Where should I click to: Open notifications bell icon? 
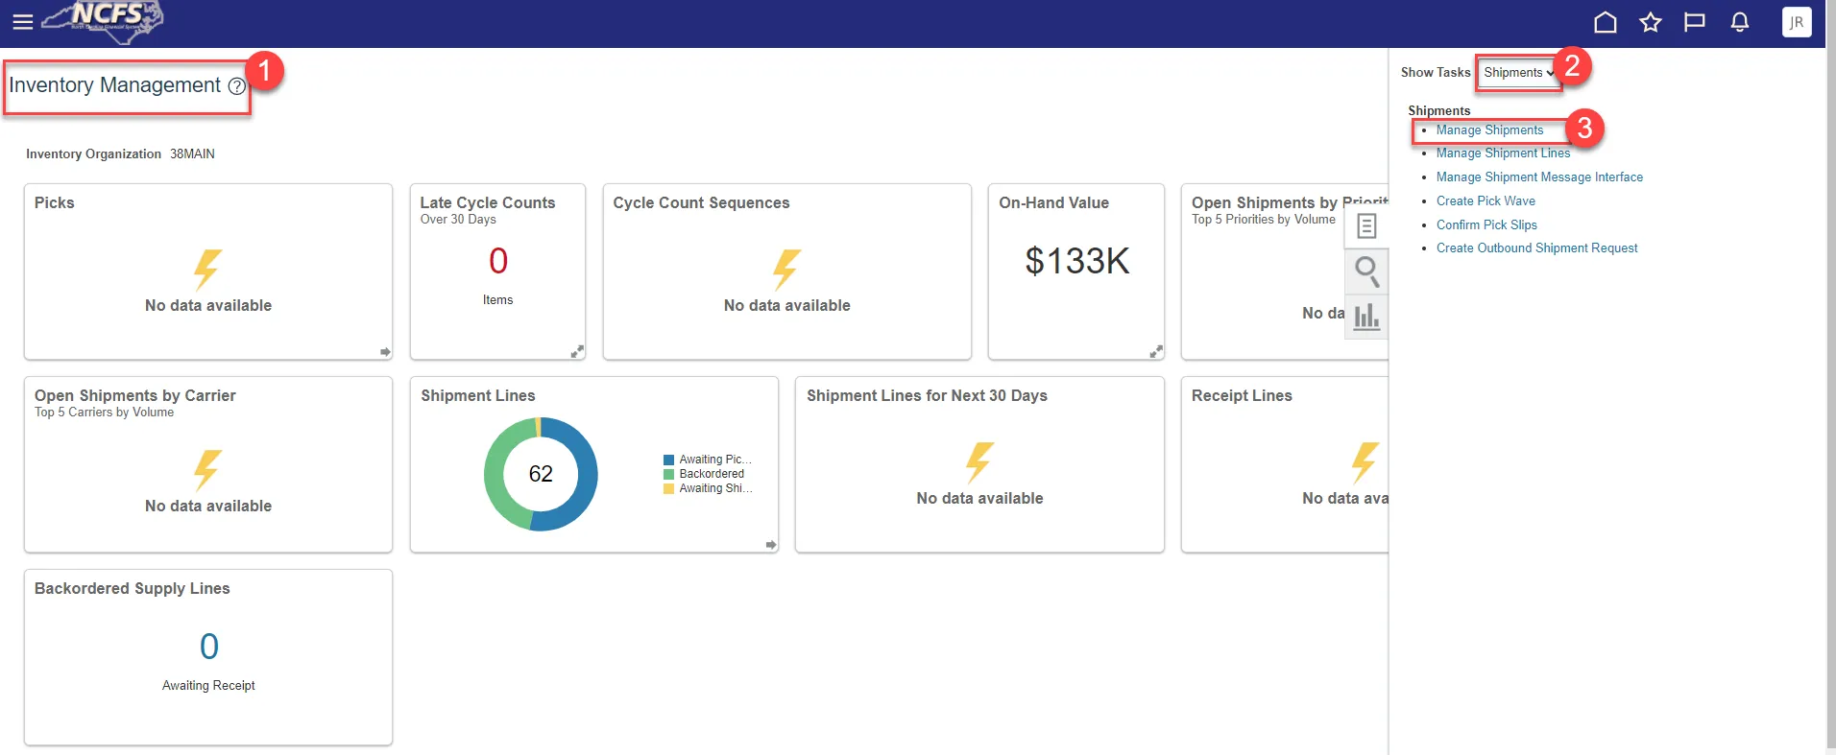point(1739,22)
